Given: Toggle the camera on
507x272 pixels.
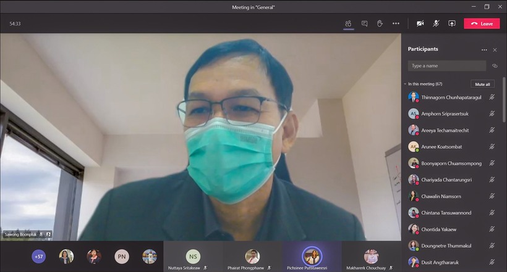Looking at the screenshot, I should [420, 23].
